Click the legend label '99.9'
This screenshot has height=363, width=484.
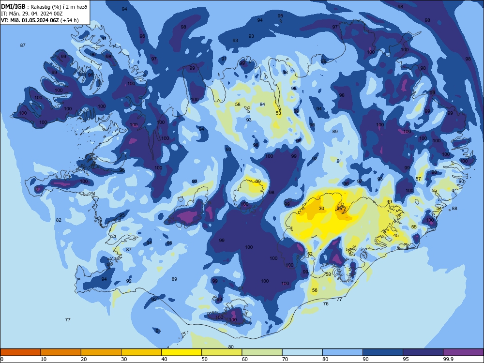point(448,359)
